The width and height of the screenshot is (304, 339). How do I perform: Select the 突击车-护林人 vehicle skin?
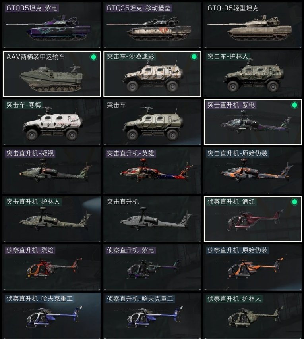point(253,74)
